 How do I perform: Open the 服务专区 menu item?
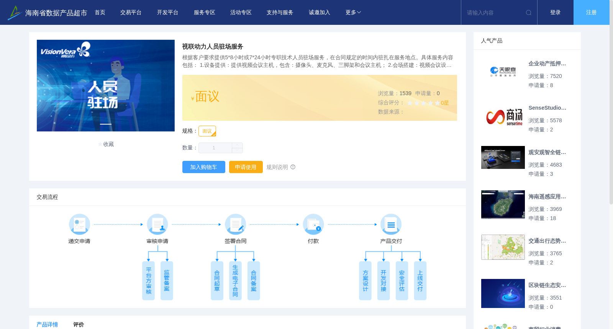pyautogui.click(x=205, y=13)
